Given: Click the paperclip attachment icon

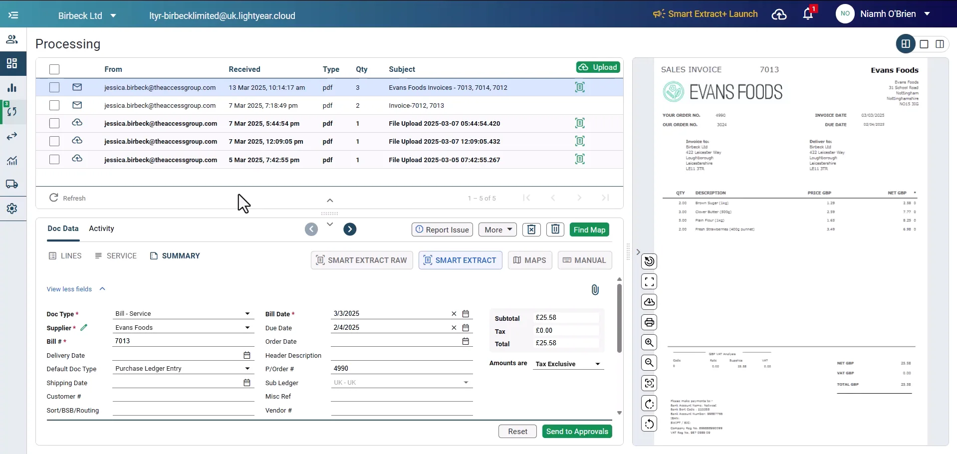Looking at the screenshot, I should [595, 290].
